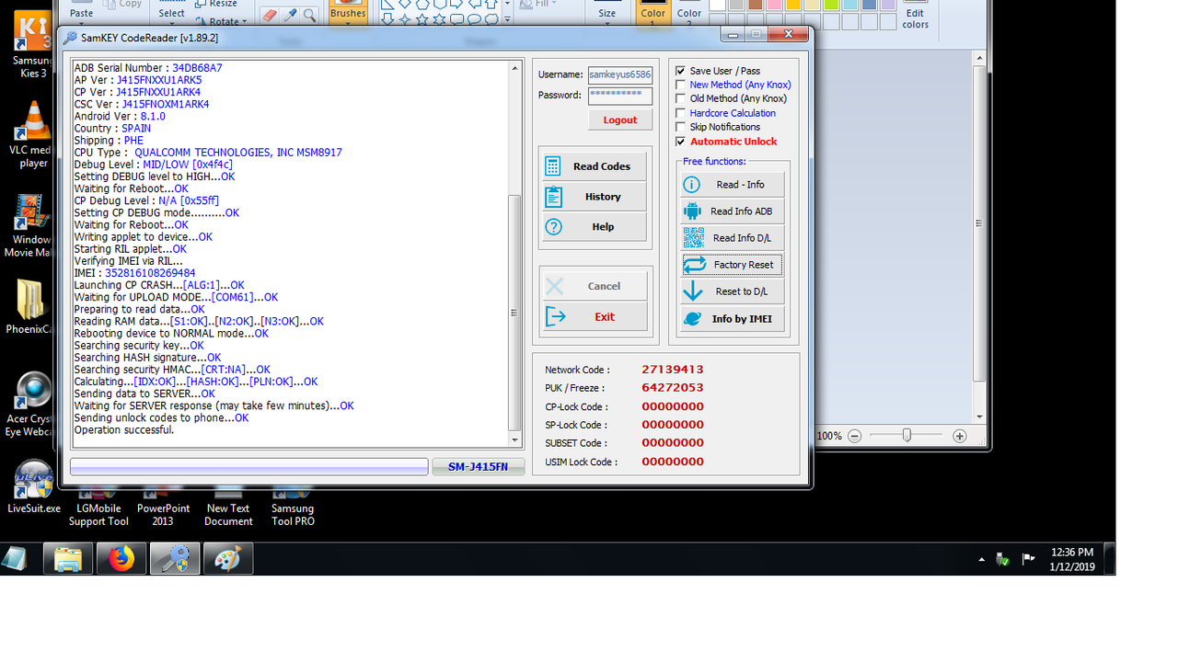The image size is (1178, 662).
Task: Run the Read - Info function
Action: pos(733,185)
